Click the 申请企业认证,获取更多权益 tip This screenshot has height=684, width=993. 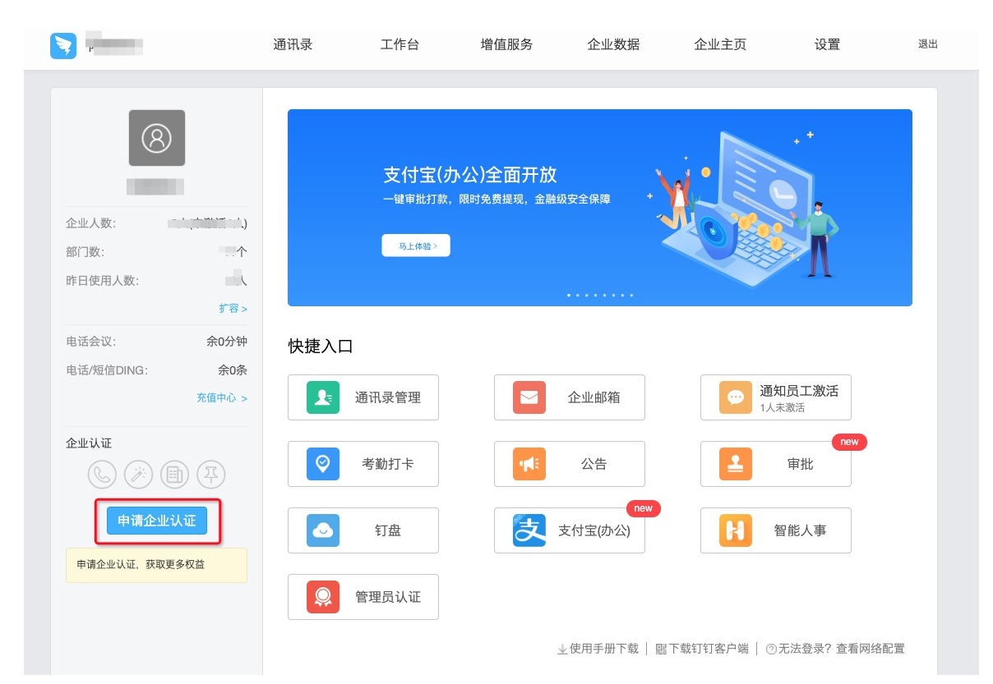[156, 565]
